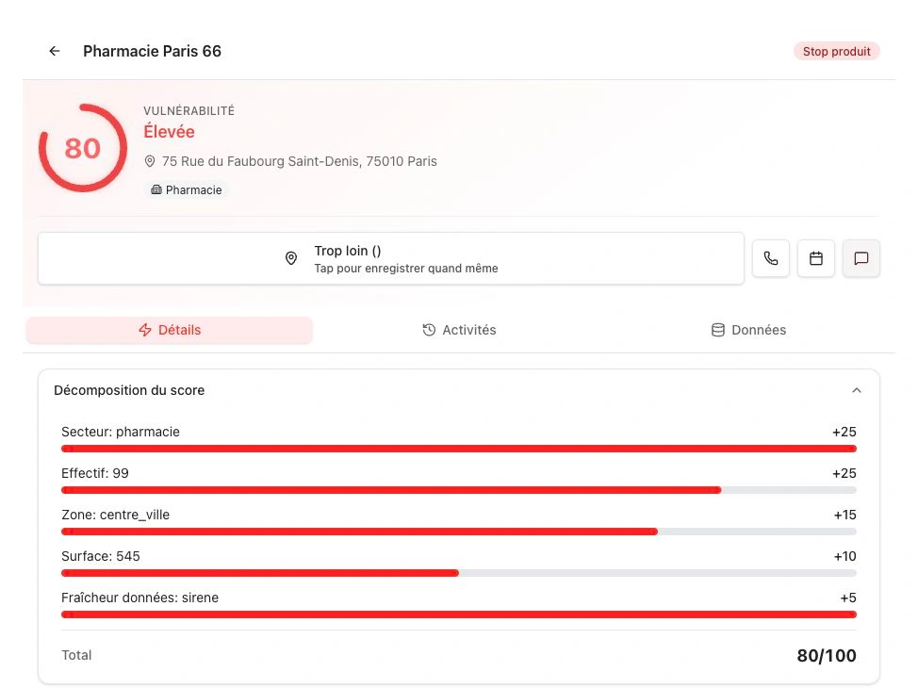This screenshot has height=688, width=918.
Task: Switch to the Données tab
Action: 748,330
